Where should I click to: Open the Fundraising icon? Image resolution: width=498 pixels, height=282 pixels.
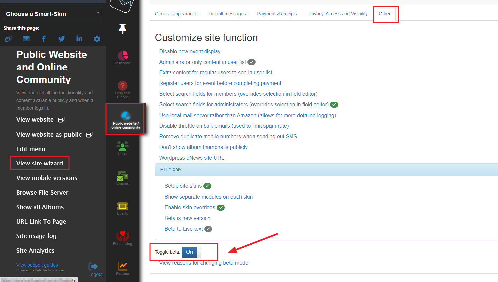(x=123, y=236)
